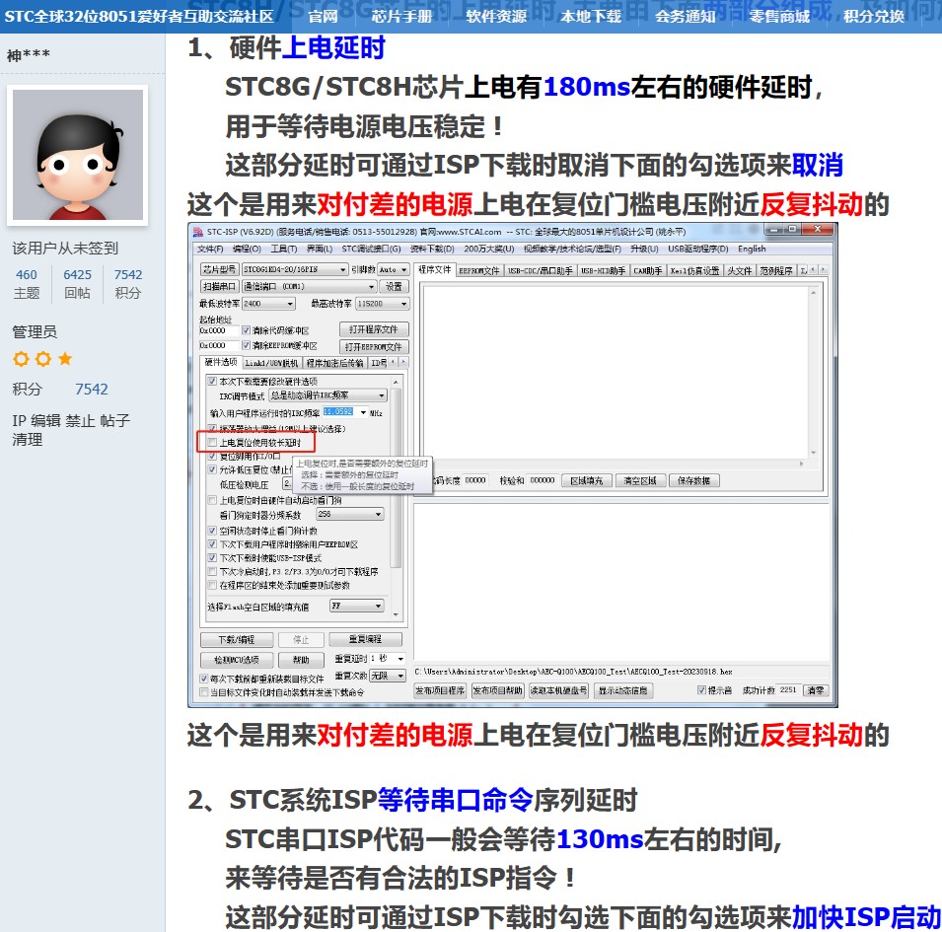Switch to USB-CDC/串口助手 tab
The height and width of the screenshot is (932, 942).
(x=540, y=271)
